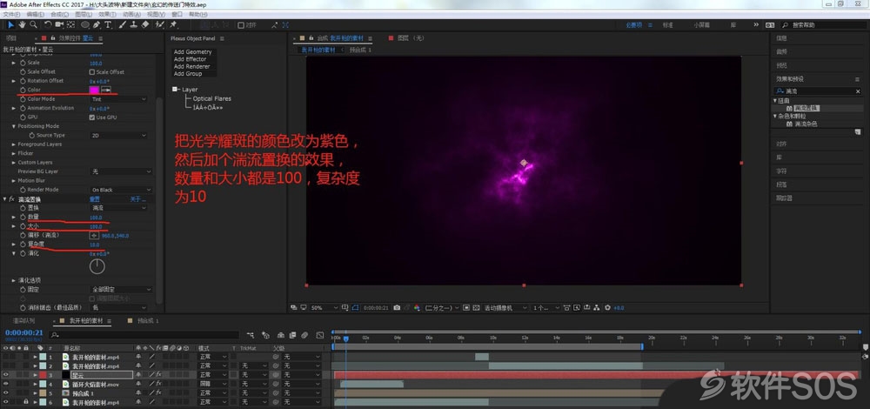Select the Rotation tool
870x409 pixels.
[x=48, y=25]
